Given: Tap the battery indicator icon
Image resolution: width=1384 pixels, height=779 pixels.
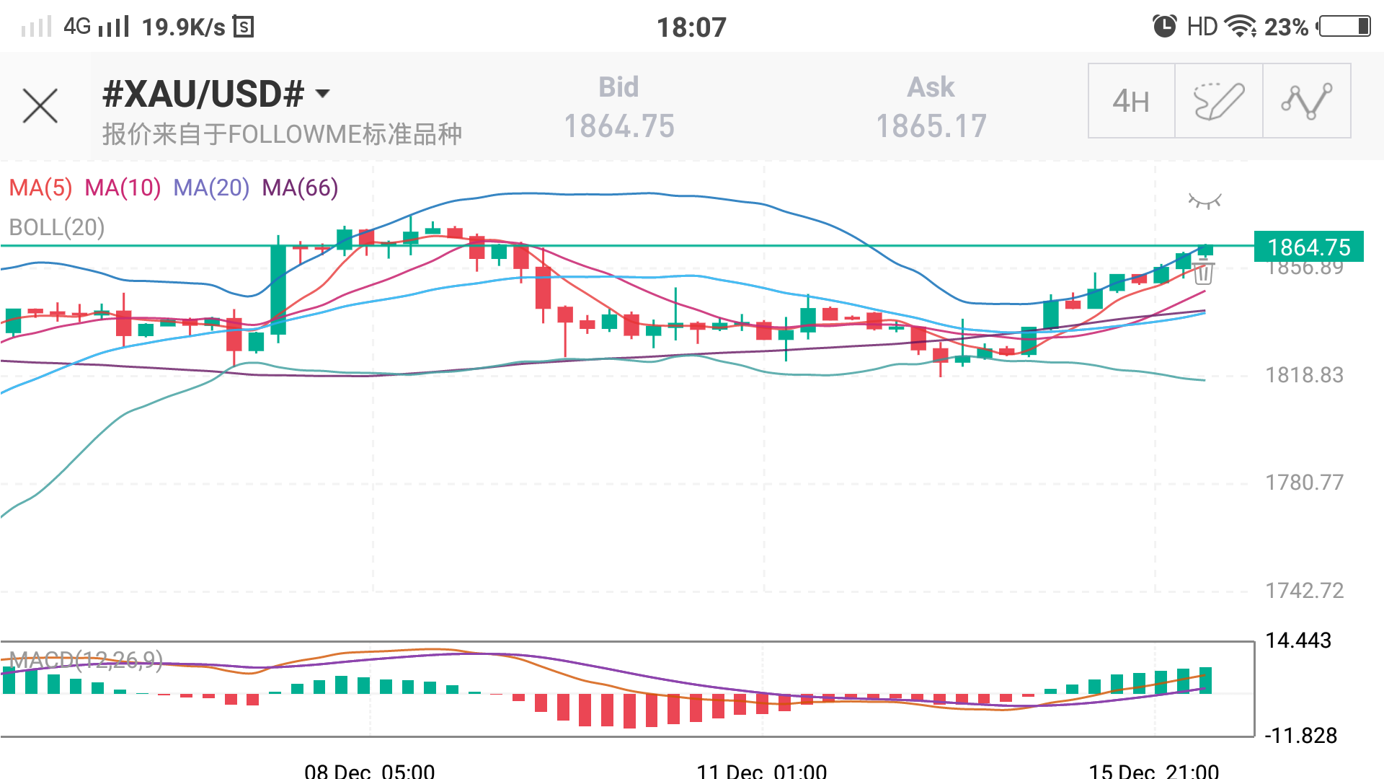Looking at the screenshot, I should tap(1345, 27).
